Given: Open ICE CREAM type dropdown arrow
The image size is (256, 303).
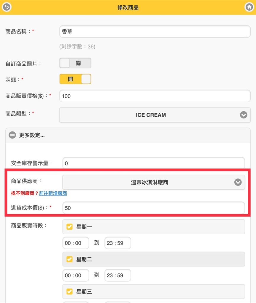Looking at the screenshot, I should click(x=244, y=115).
